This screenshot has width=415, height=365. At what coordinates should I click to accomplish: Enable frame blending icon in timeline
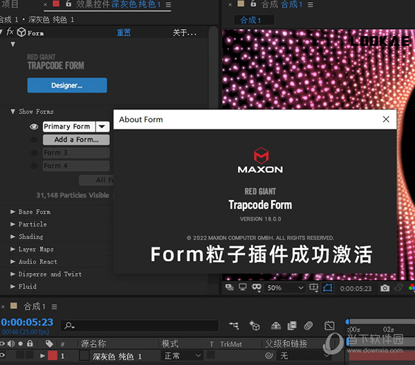point(292,326)
